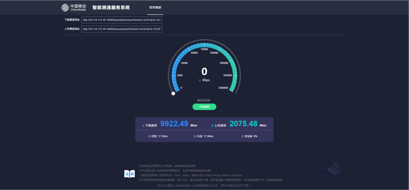Click the 说明 book icon
Image resolution: width=409 pixels, height=190 pixels.
point(130,174)
